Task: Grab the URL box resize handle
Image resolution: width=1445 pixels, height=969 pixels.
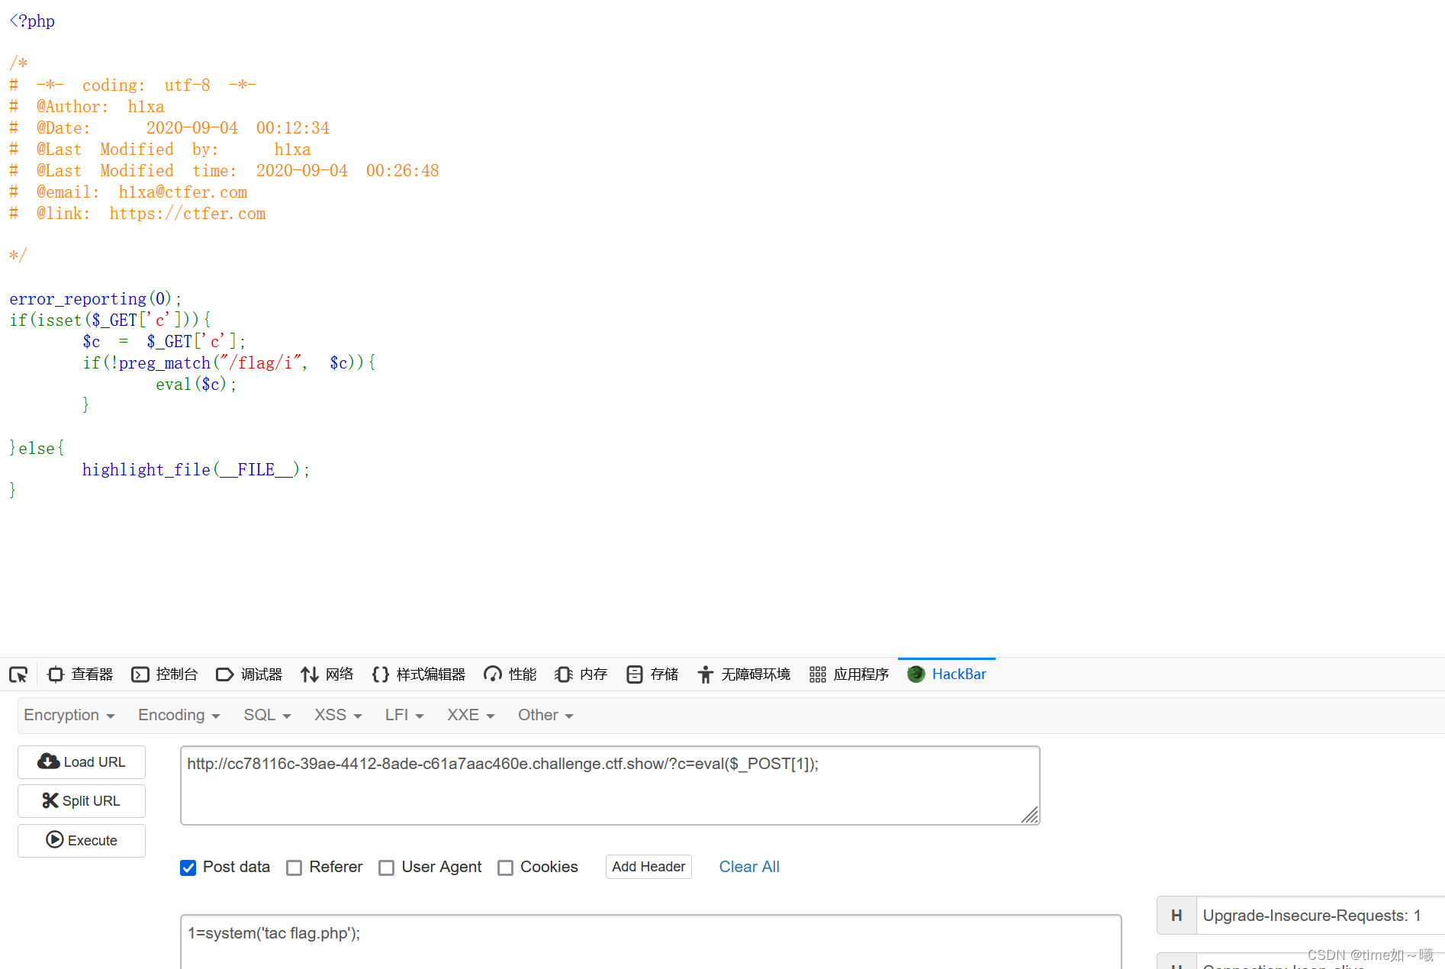Action: (x=1030, y=815)
